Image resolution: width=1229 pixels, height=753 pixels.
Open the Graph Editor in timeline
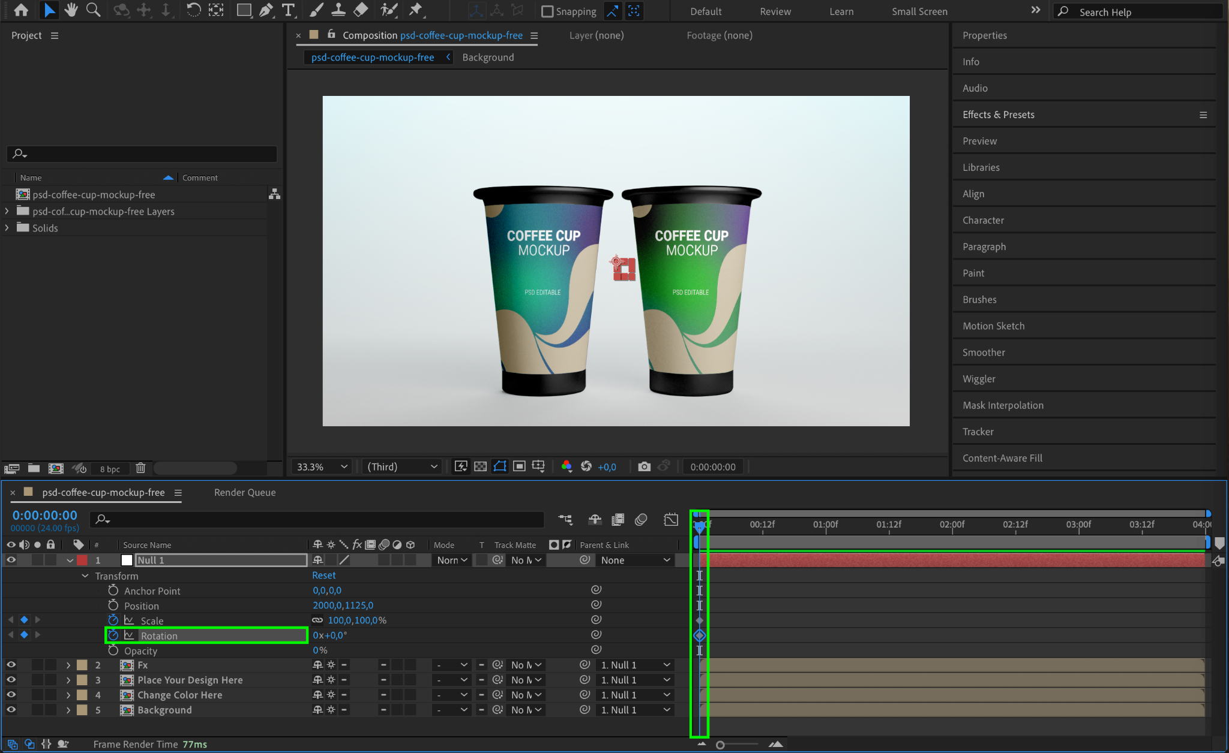(670, 519)
